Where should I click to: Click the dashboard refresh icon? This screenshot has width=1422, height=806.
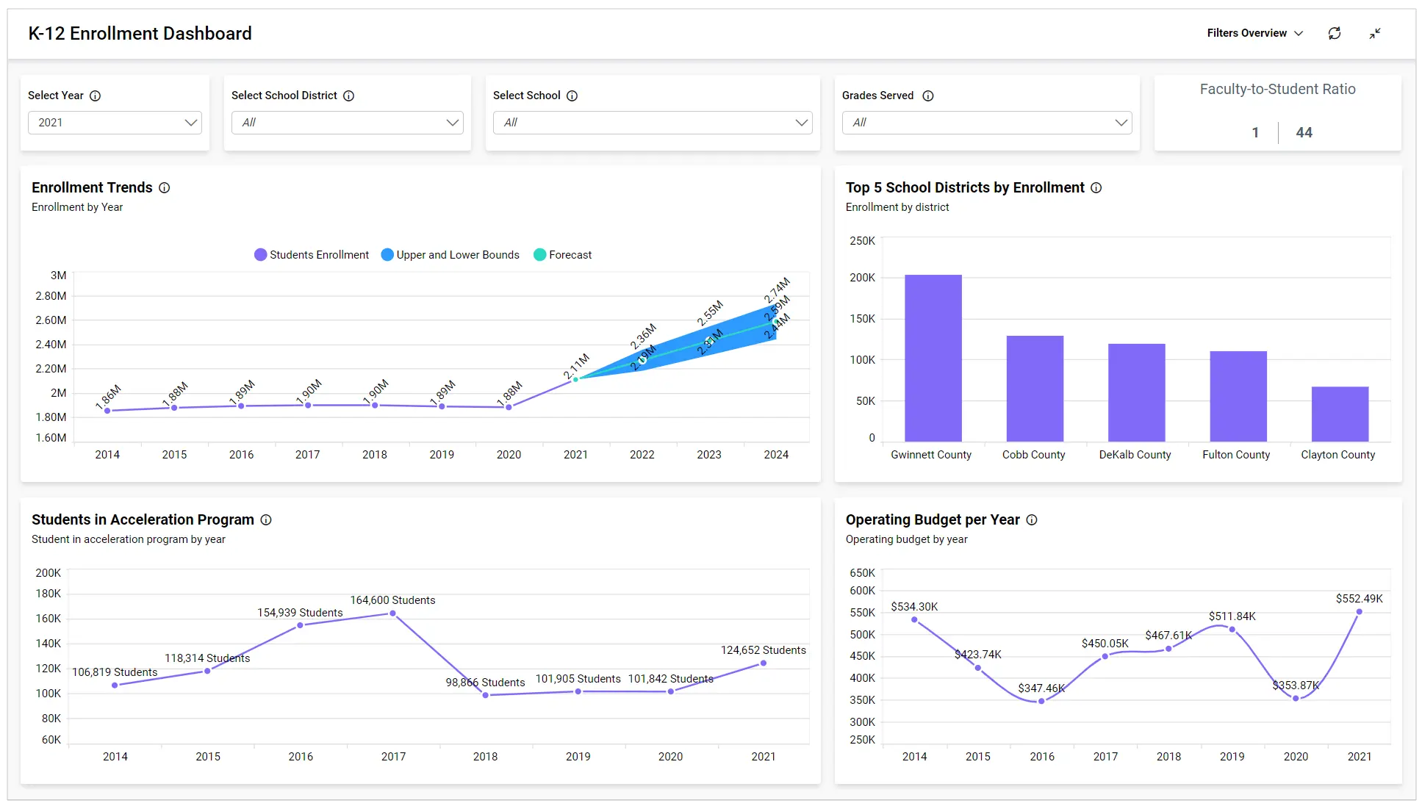coord(1335,33)
